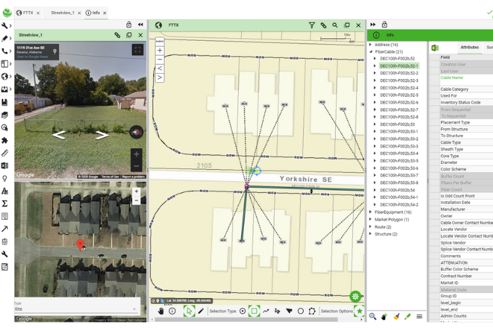Select the DEC100h-F002b,54-2 cable in the tree

[x=399, y=205]
